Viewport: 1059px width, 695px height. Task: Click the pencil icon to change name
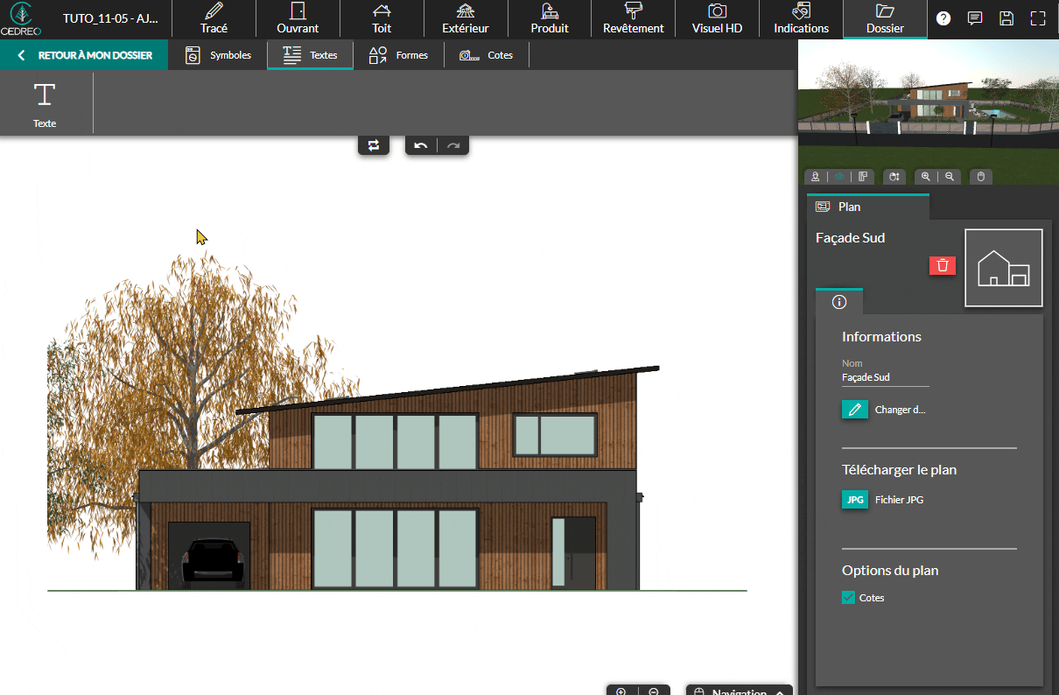point(854,410)
